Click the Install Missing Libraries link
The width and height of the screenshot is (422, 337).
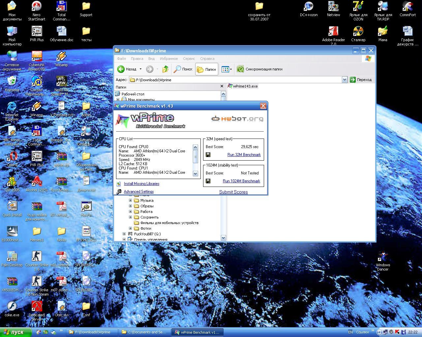coord(141,184)
